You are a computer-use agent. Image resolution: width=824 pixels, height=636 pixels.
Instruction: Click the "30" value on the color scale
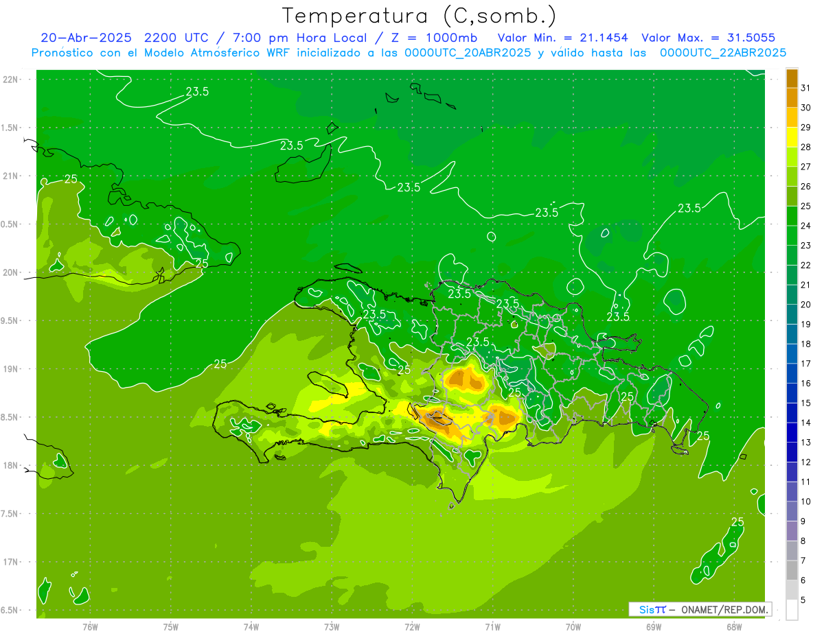coord(806,108)
